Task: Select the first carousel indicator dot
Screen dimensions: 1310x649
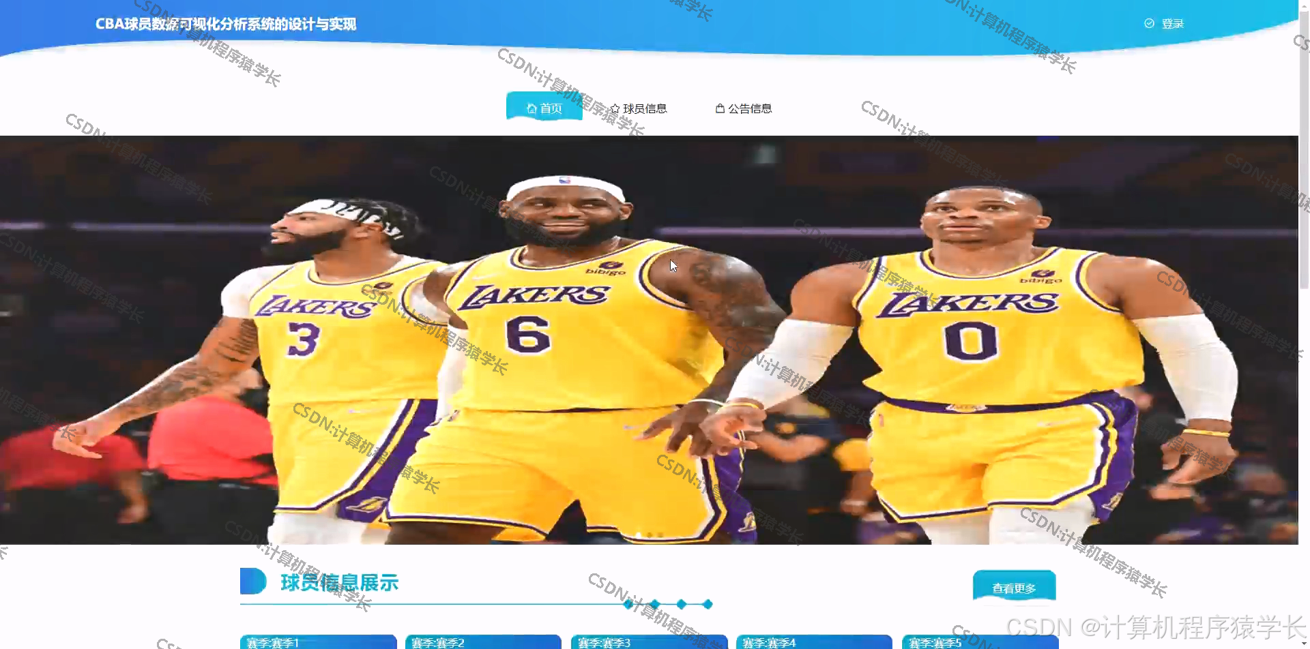Action: coord(639,535)
